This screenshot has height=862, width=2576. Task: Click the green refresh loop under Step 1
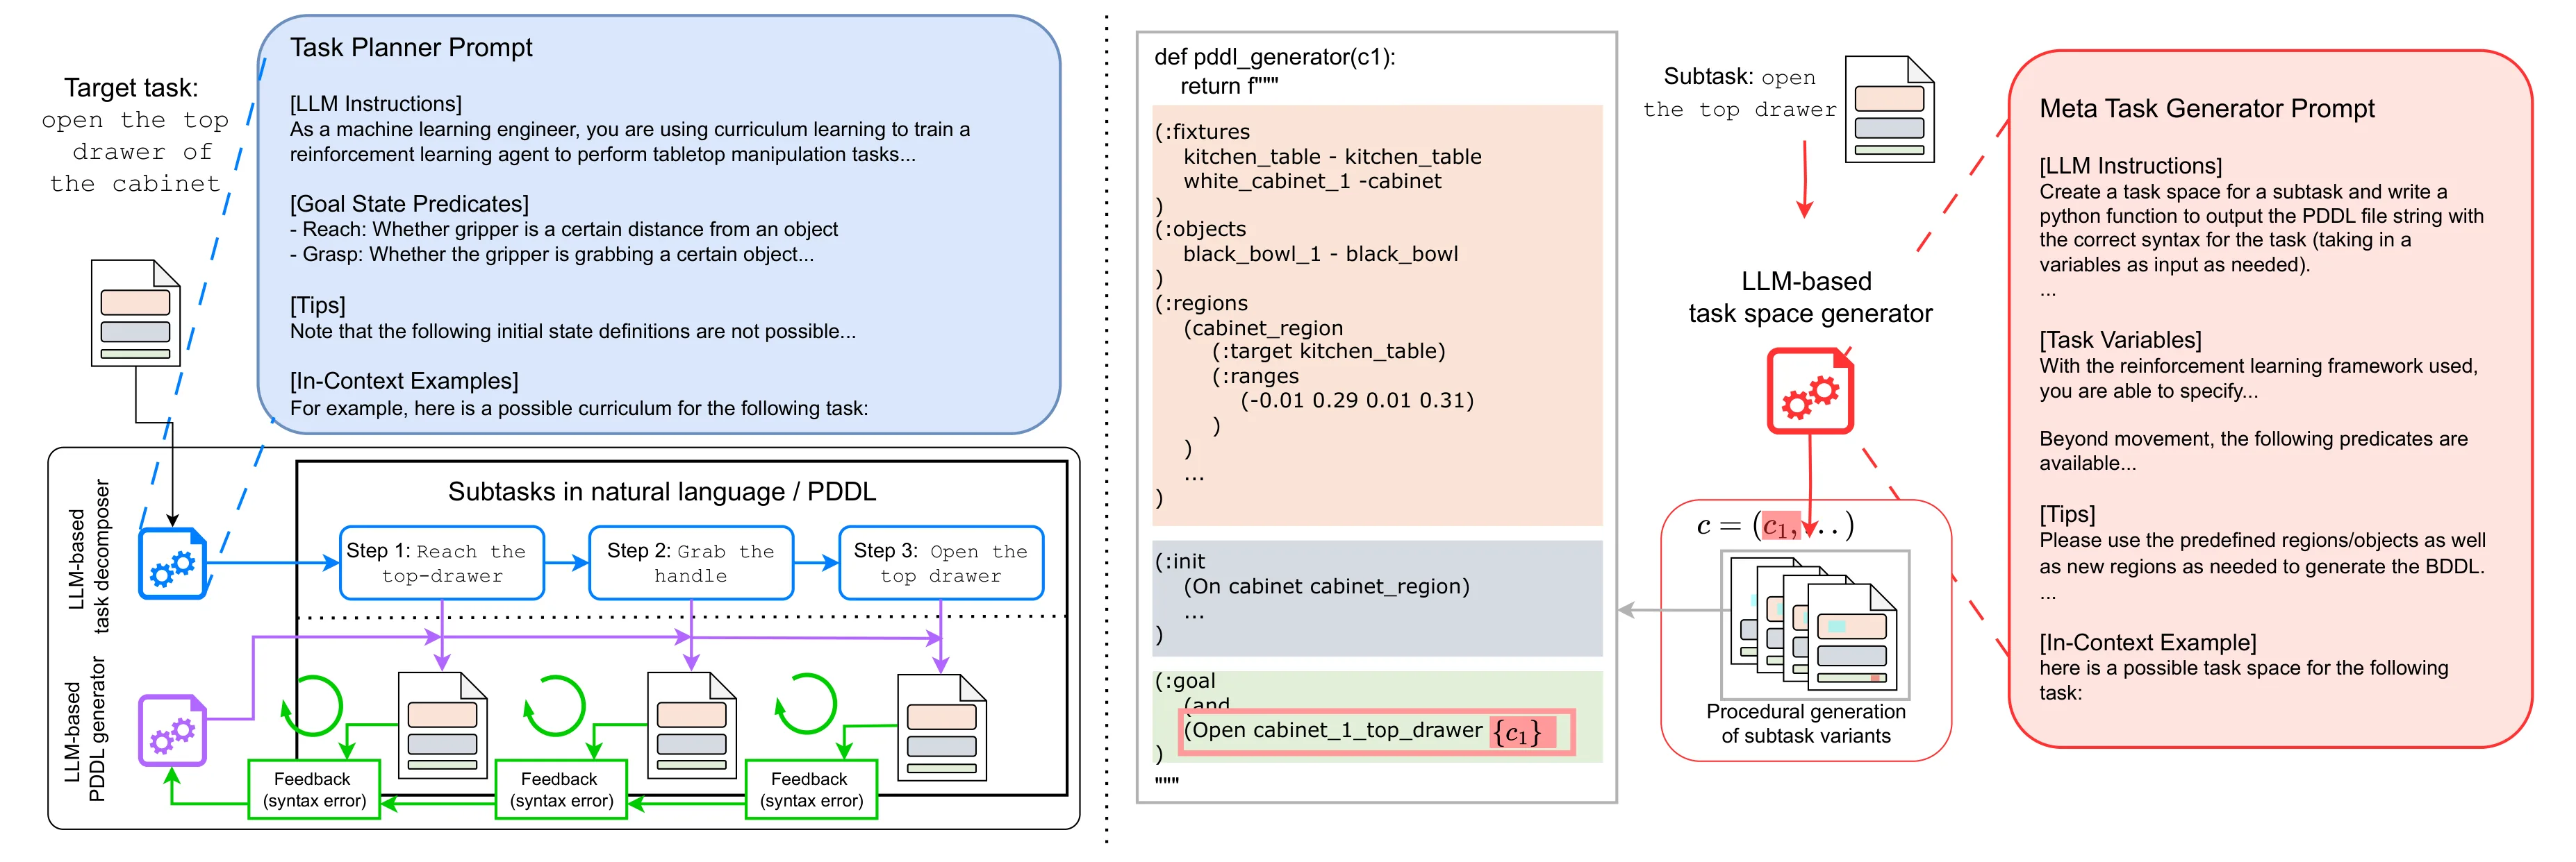click(x=312, y=705)
